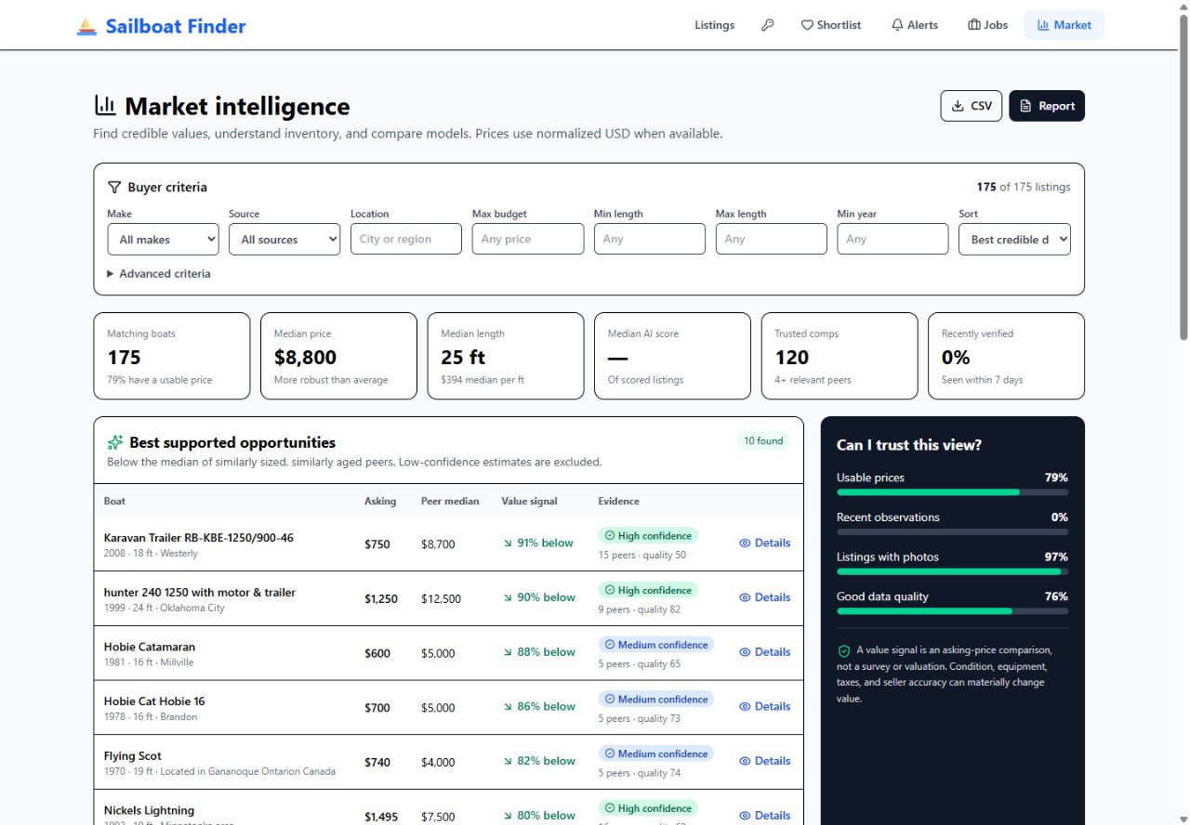Click the Flying Scot row's details eye icon
This screenshot has width=1190, height=825.
745,761
